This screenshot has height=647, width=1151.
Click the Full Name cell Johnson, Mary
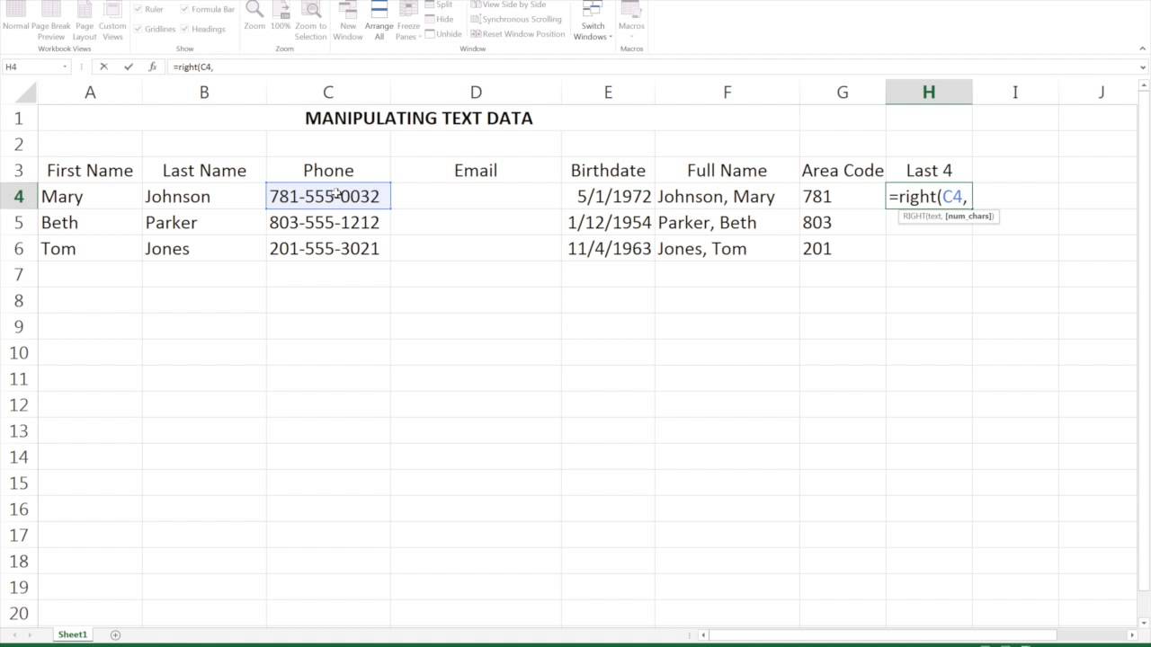tap(727, 196)
